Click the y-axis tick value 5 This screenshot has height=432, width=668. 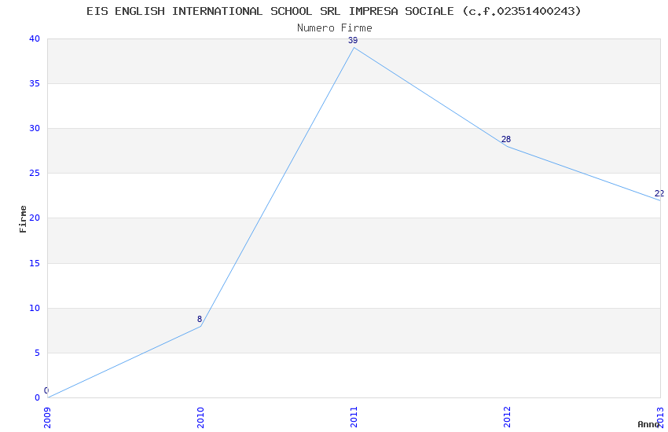click(x=38, y=353)
